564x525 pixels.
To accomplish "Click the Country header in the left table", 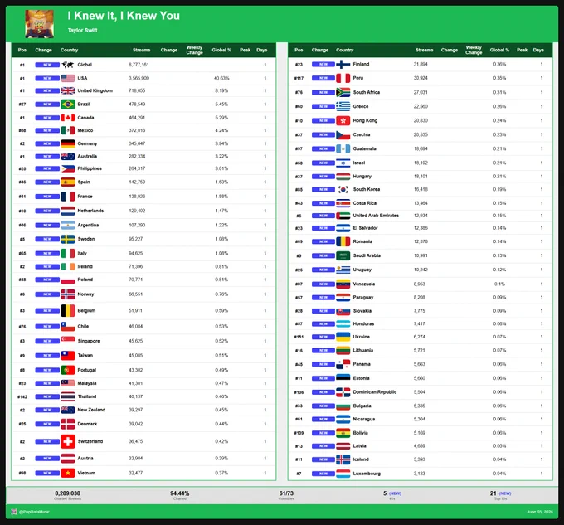I will click(x=69, y=50).
